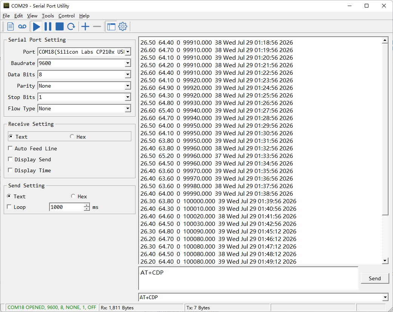393x312 pixels.
Task: Expand the Baudrate dropdown
Action: point(128,63)
